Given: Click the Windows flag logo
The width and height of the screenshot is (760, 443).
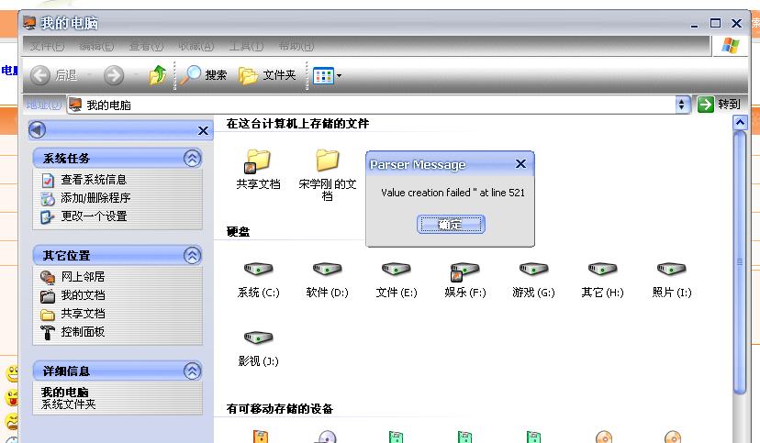Looking at the screenshot, I should click(730, 46).
